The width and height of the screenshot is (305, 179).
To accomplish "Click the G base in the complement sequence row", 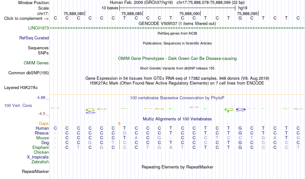I will (x=240, y=18).
